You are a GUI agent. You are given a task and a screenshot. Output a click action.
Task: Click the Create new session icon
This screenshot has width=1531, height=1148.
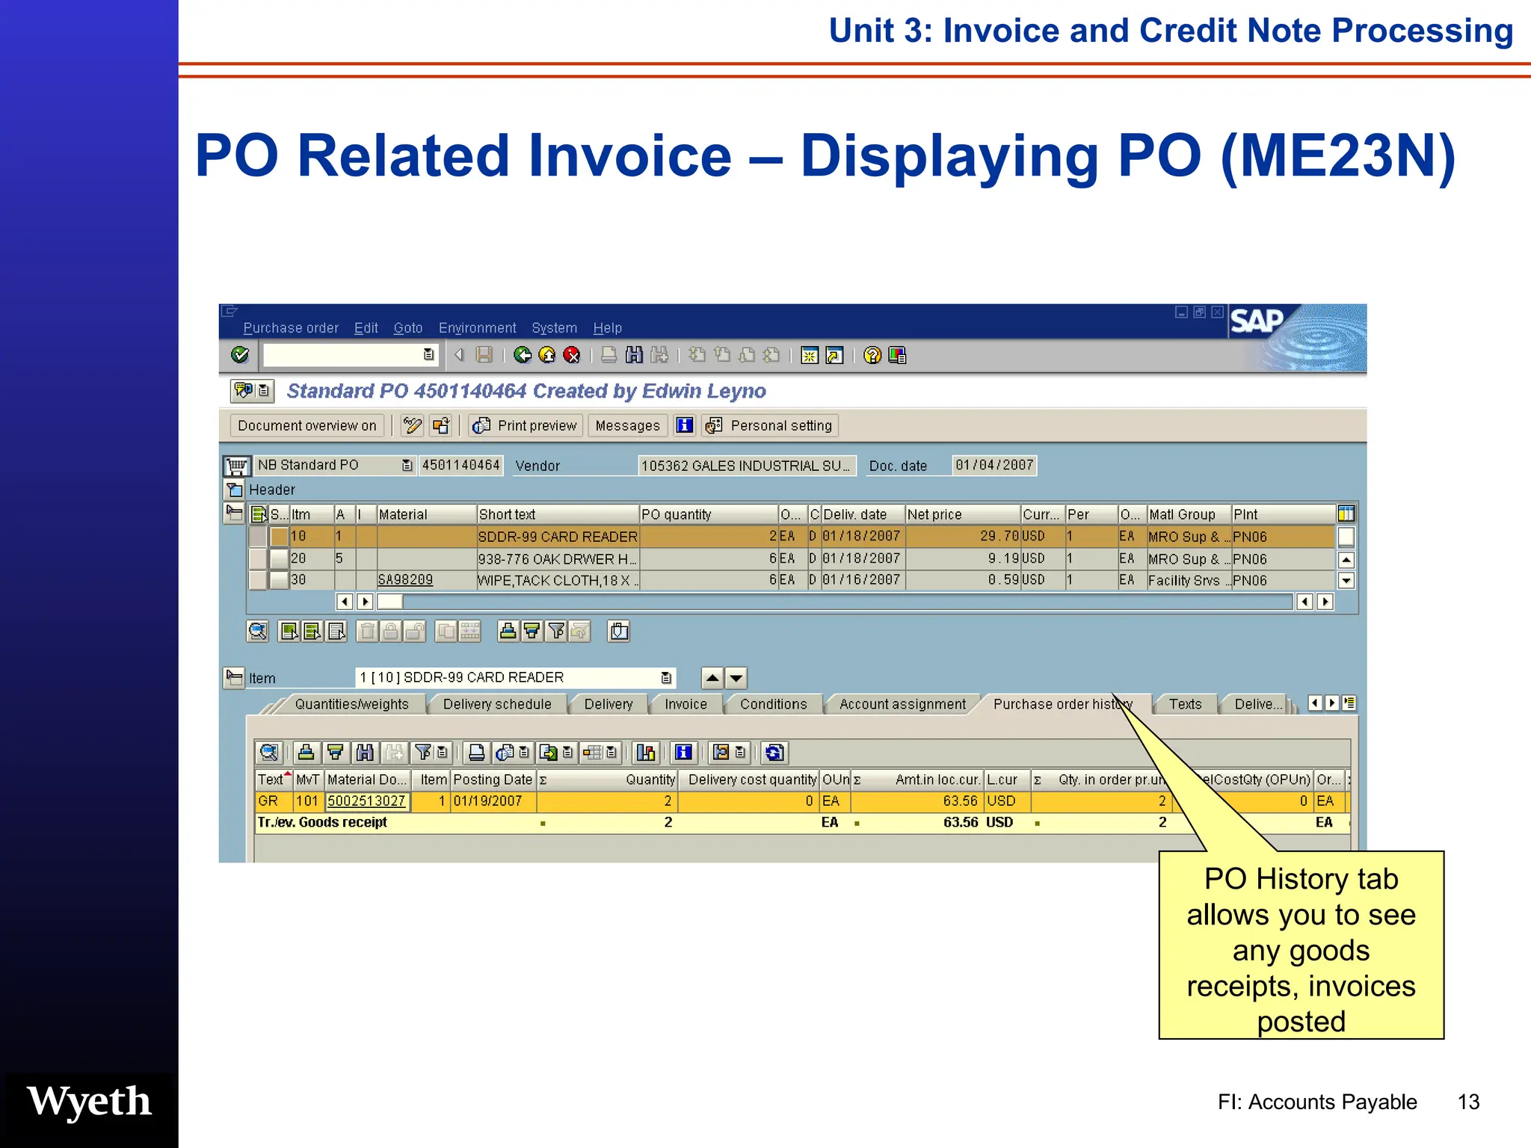point(810,355)
